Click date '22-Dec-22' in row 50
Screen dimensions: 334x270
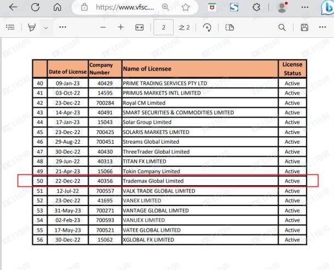point(68,181)
